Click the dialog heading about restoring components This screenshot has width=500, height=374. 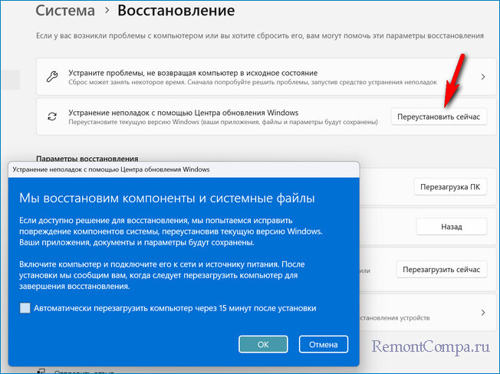click(166, 198)
